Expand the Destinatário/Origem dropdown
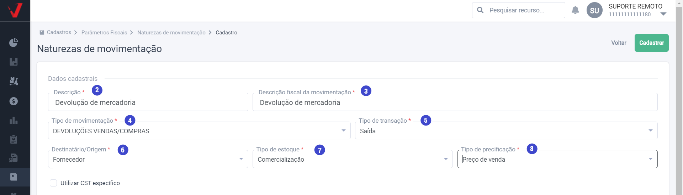683x195 pixels. tap(148, 159)
